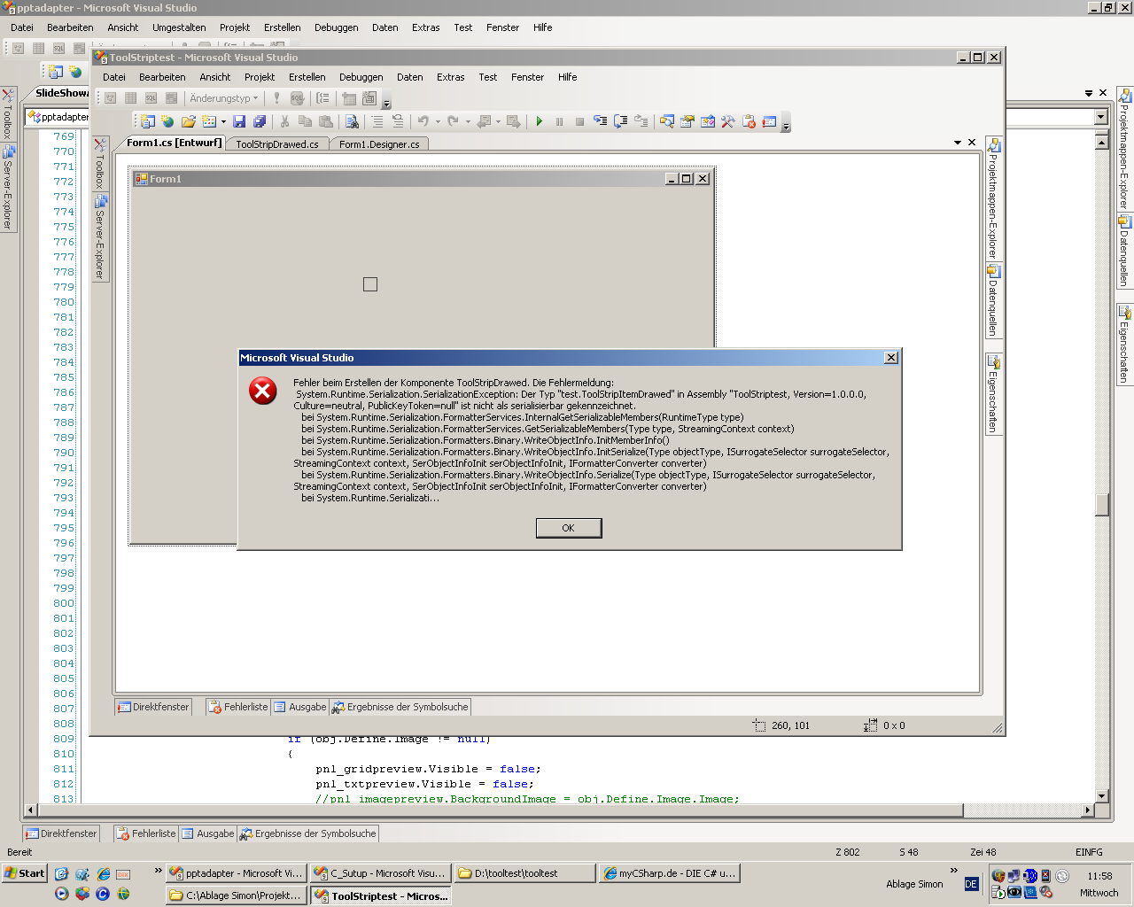Open Toolbox auto-hide tab in ToolStriptest window
1134x907 pixels.
point(100,163)
